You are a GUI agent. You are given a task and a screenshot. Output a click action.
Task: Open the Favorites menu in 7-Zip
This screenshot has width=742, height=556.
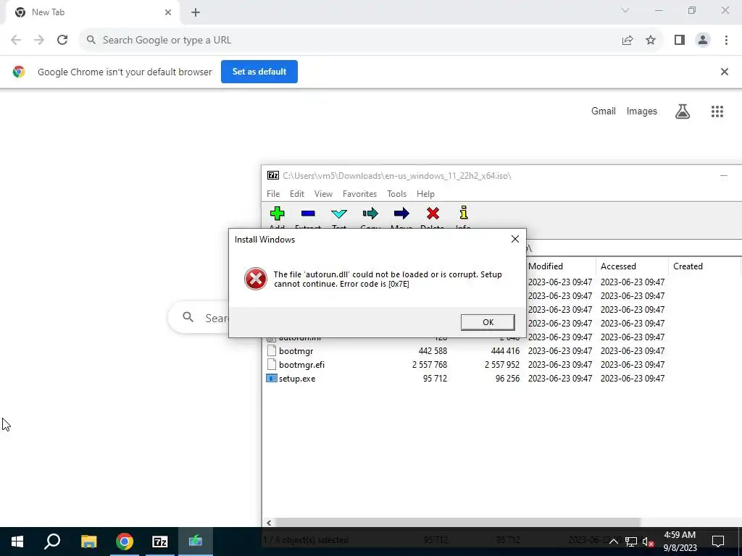click(x=359, y=194)
